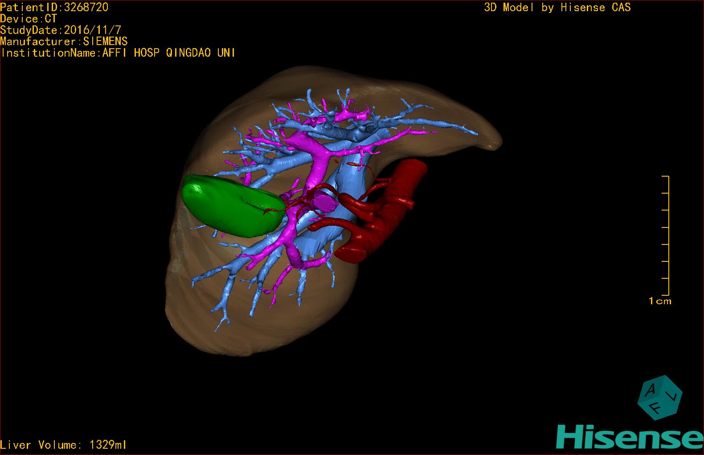Click the InstitutionName label text

click(118, 53)
